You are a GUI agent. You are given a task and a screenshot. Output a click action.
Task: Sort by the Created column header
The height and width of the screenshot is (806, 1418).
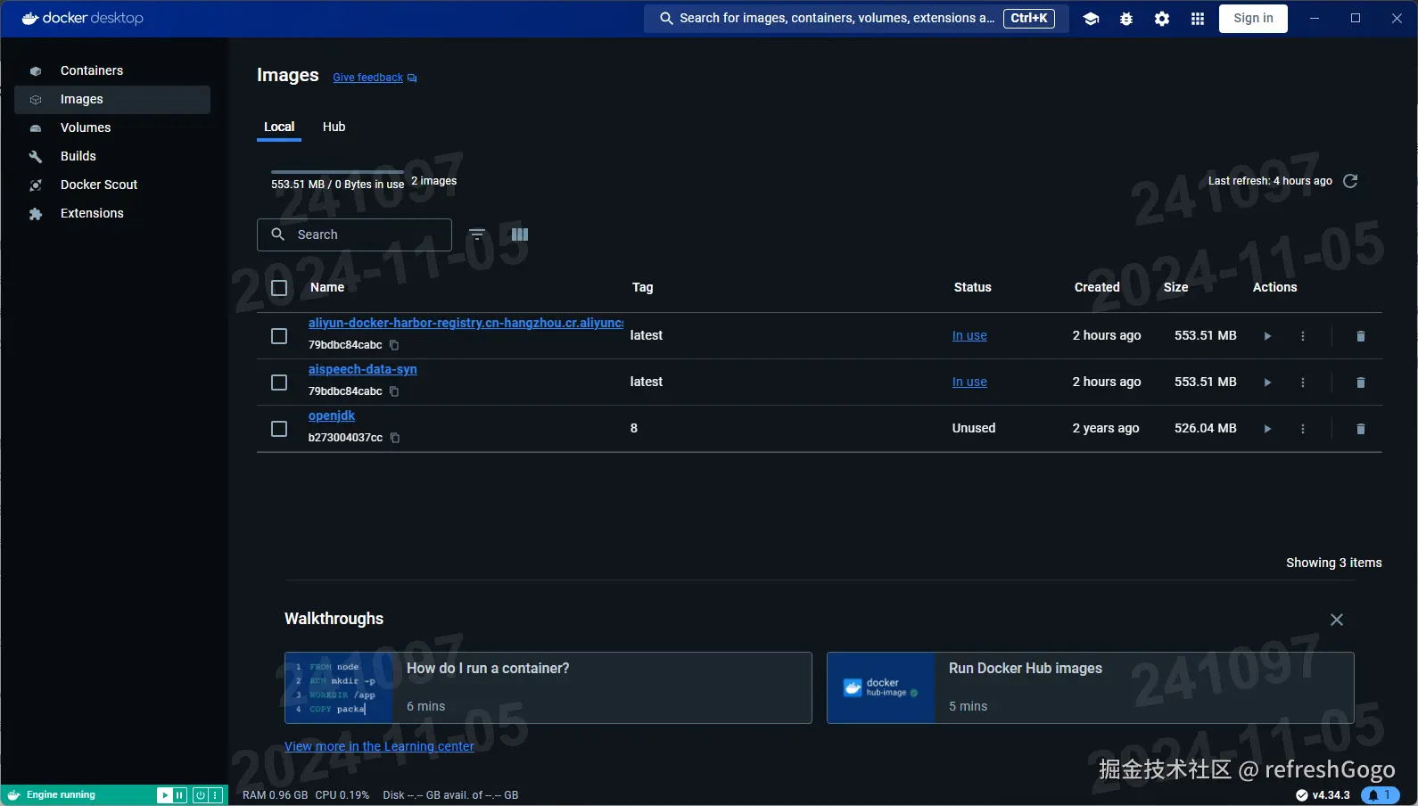(1097, 287)
